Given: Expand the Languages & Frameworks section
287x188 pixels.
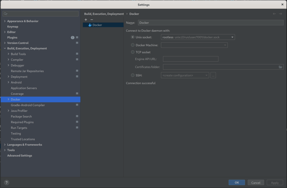Looking at the screenshot, I should click(5, 145).
